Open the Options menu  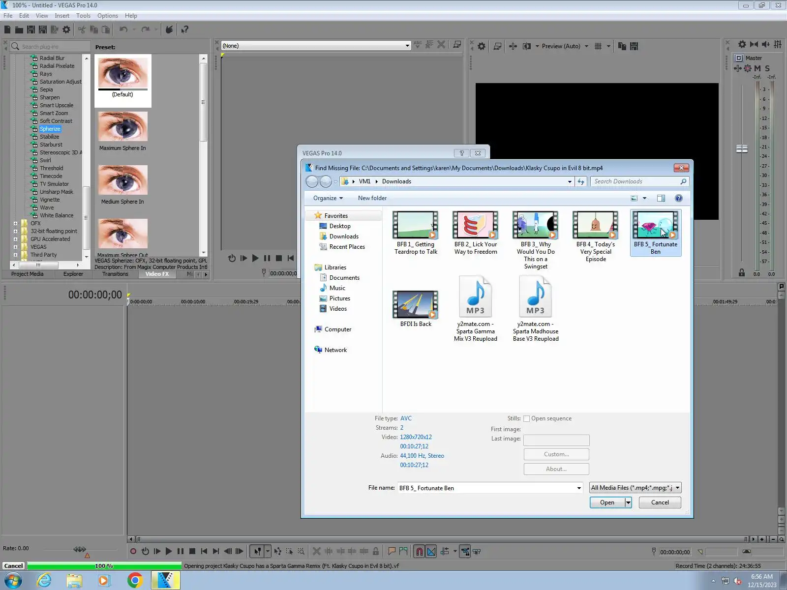click(107, 16)
